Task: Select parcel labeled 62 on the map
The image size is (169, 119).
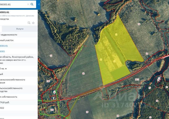Action: pyautogui.click(x=83, y=73)
